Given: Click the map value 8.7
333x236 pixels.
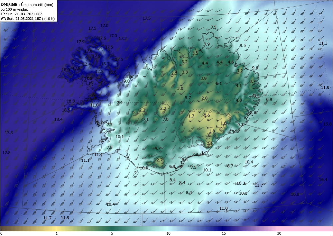Looking at the screenshot, I should [x=230, y=166].
